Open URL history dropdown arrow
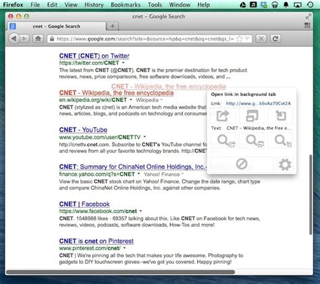Screen dimensions: 320x284 coord(247,38)
